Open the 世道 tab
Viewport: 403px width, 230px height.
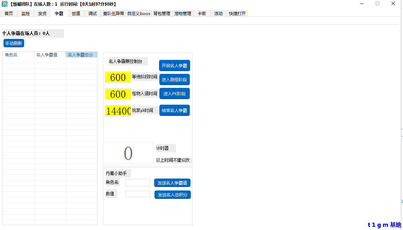coord(75,13)
